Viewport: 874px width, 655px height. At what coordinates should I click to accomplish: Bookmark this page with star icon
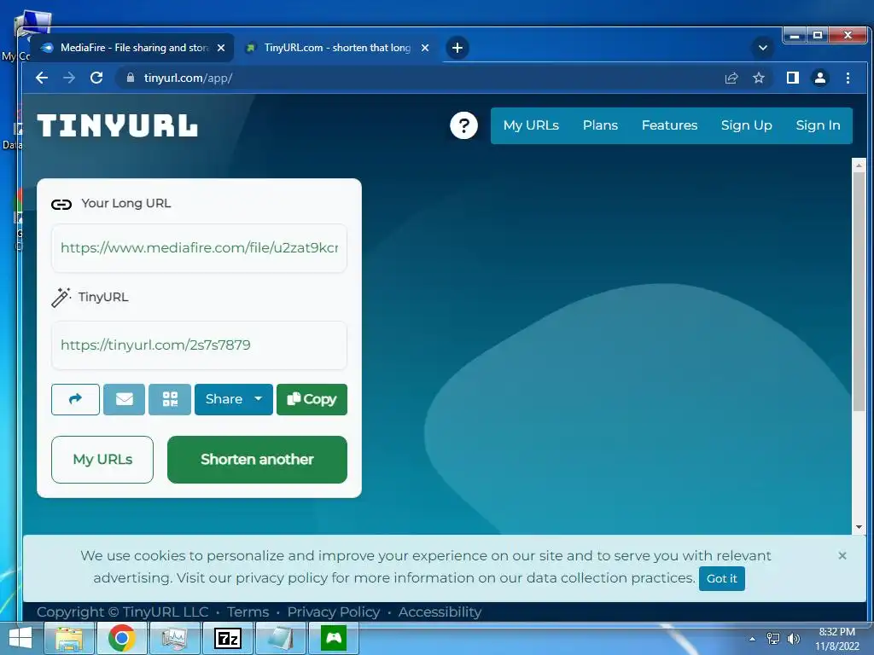pos(758,78)
